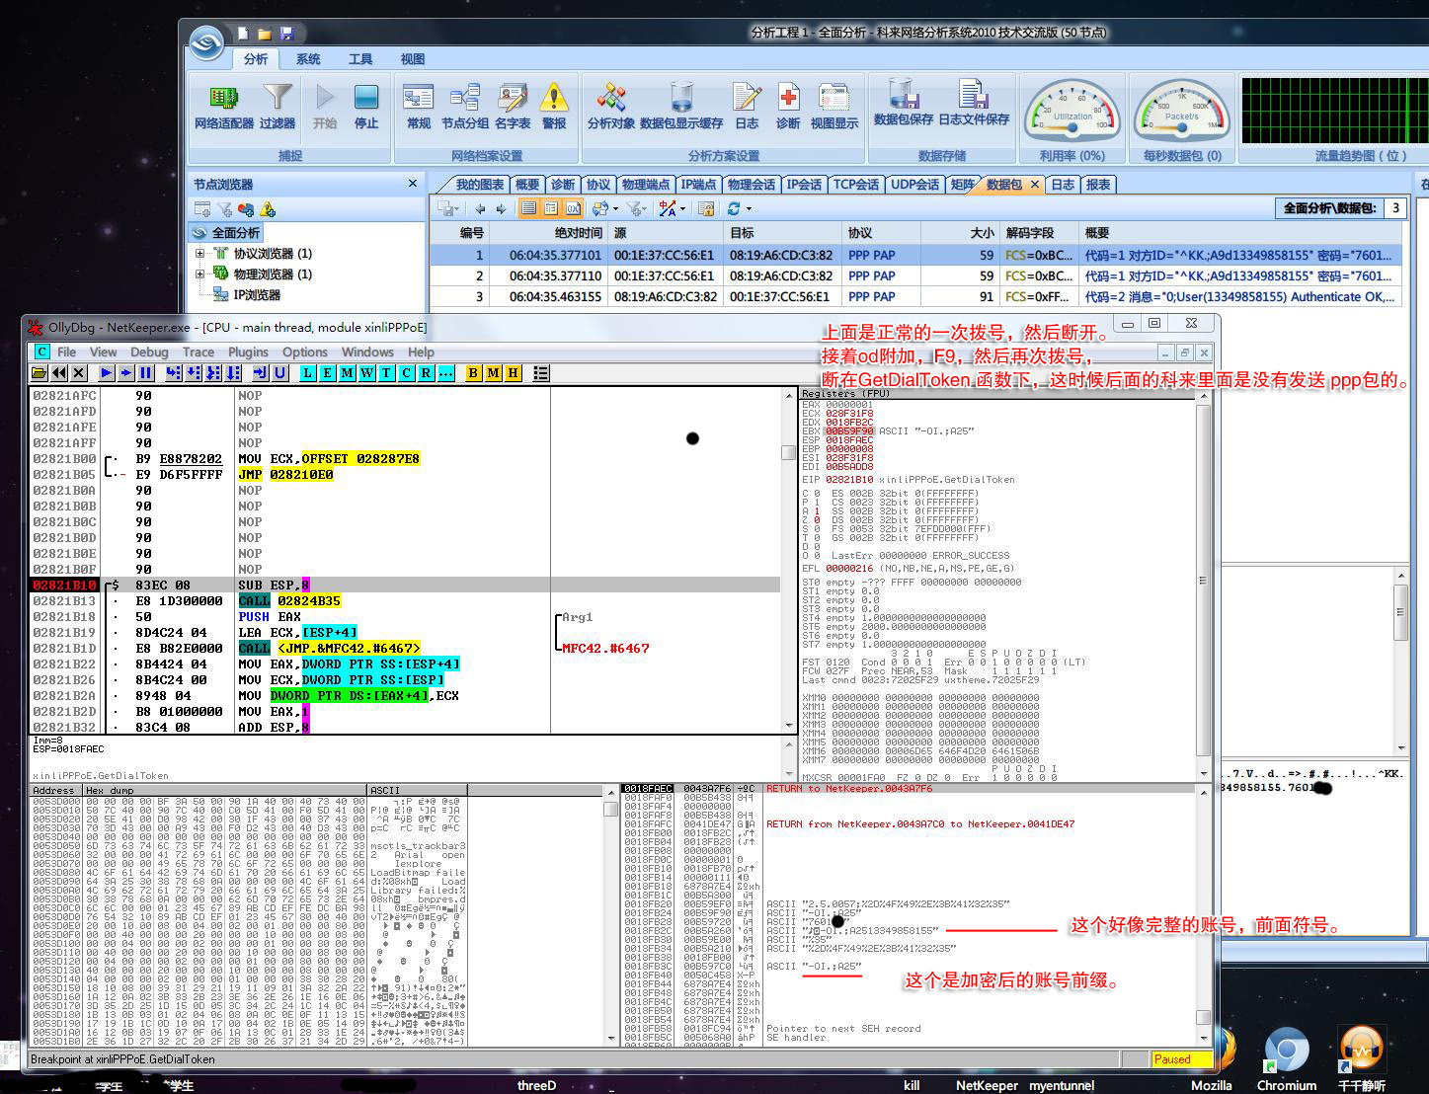1429x1094 pixels.
Task: Open 名字表 name table in ribbon
Action: pos(513,107)
